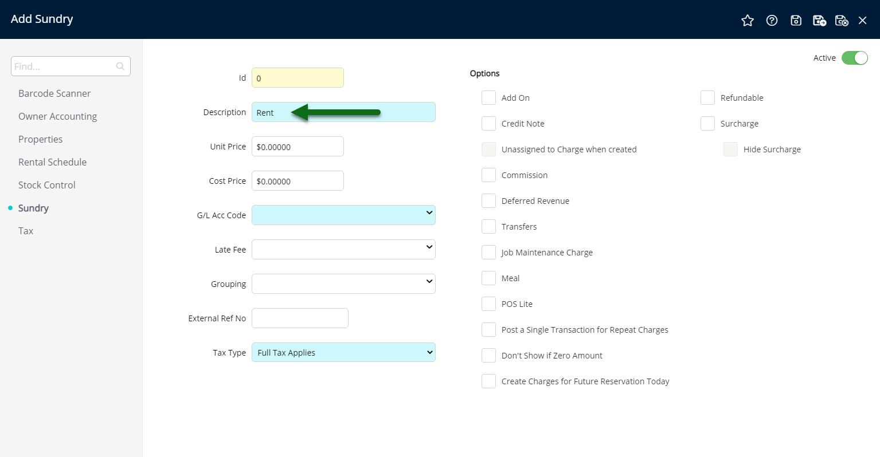The image size is (880, 457).
Task: Click the save-and-exit disk with X icon
Action: pyautogui.click(x=842, y=21)
